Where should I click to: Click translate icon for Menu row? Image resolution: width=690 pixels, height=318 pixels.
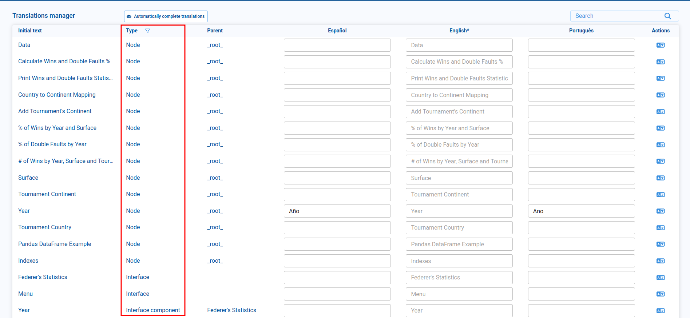click(x=660, y=294)
